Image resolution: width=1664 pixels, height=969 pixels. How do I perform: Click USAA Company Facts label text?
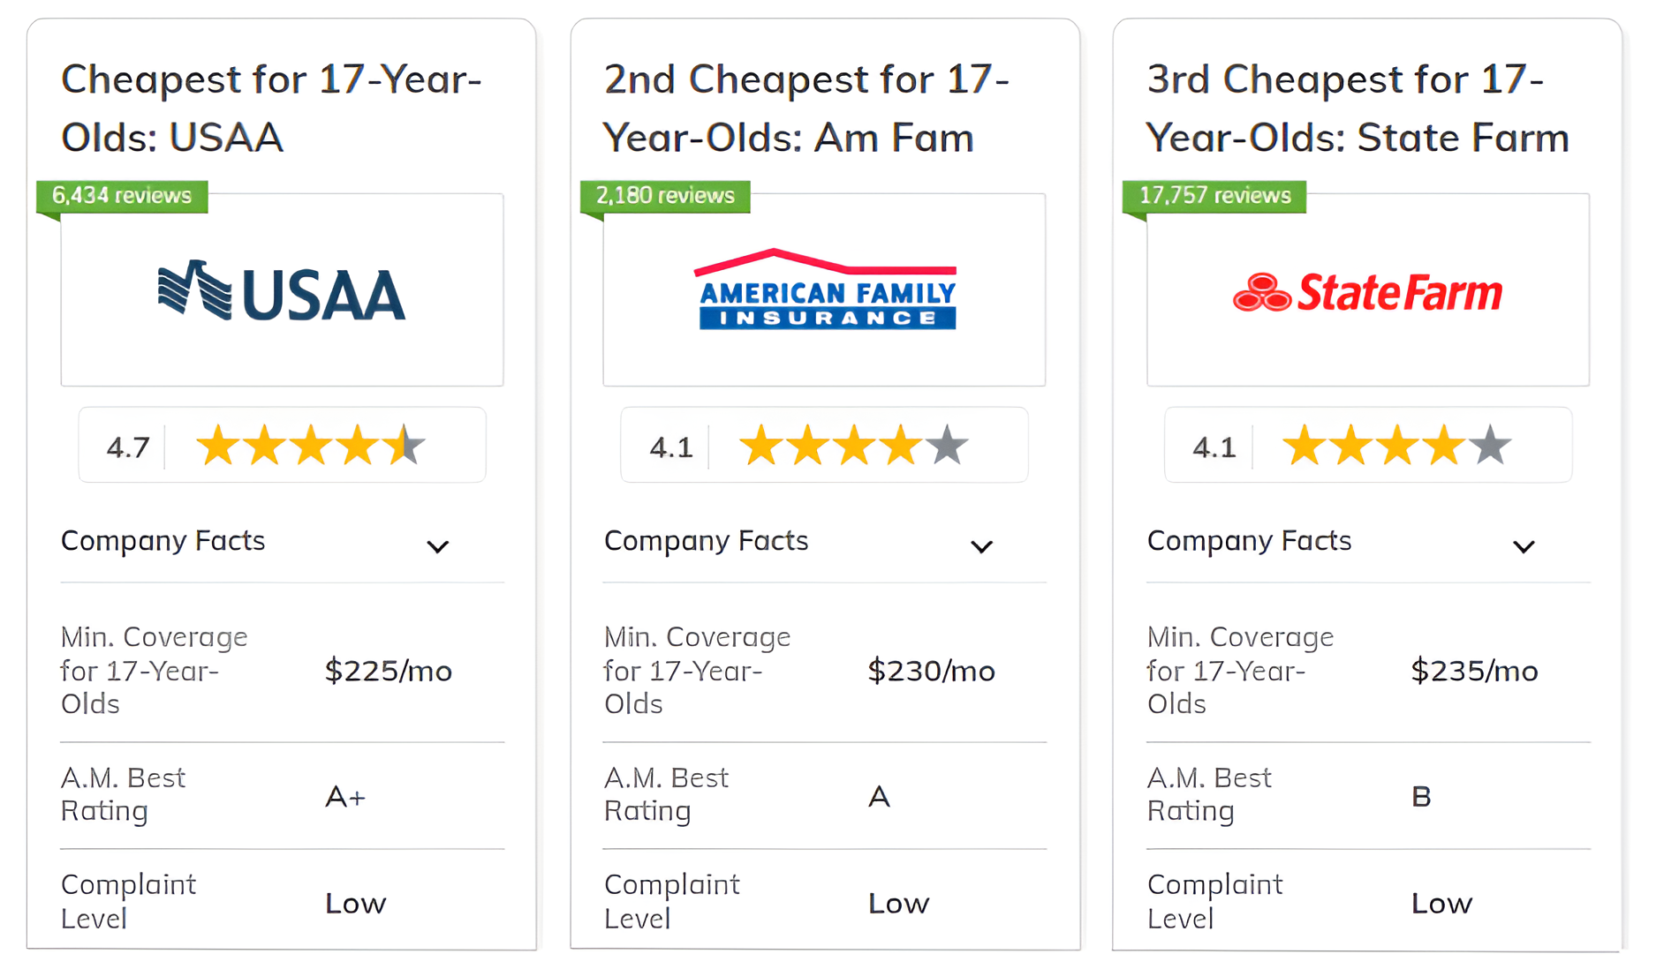coord(163,540)
